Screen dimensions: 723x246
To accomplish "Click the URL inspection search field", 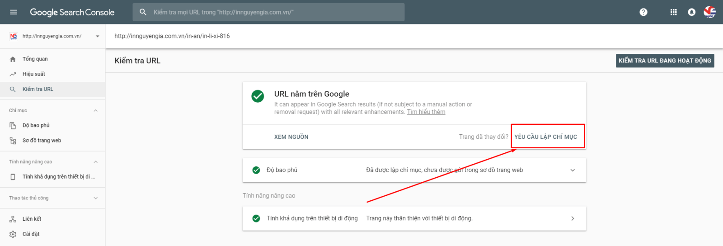I will pos(268,12).
